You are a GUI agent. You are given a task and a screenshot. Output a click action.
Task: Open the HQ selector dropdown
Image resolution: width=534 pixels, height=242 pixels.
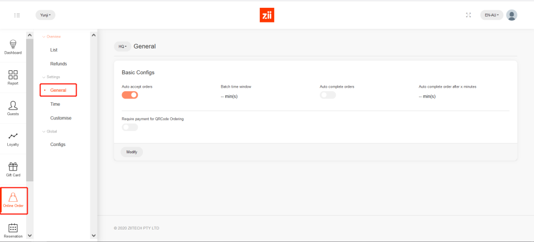pos(123,46)
